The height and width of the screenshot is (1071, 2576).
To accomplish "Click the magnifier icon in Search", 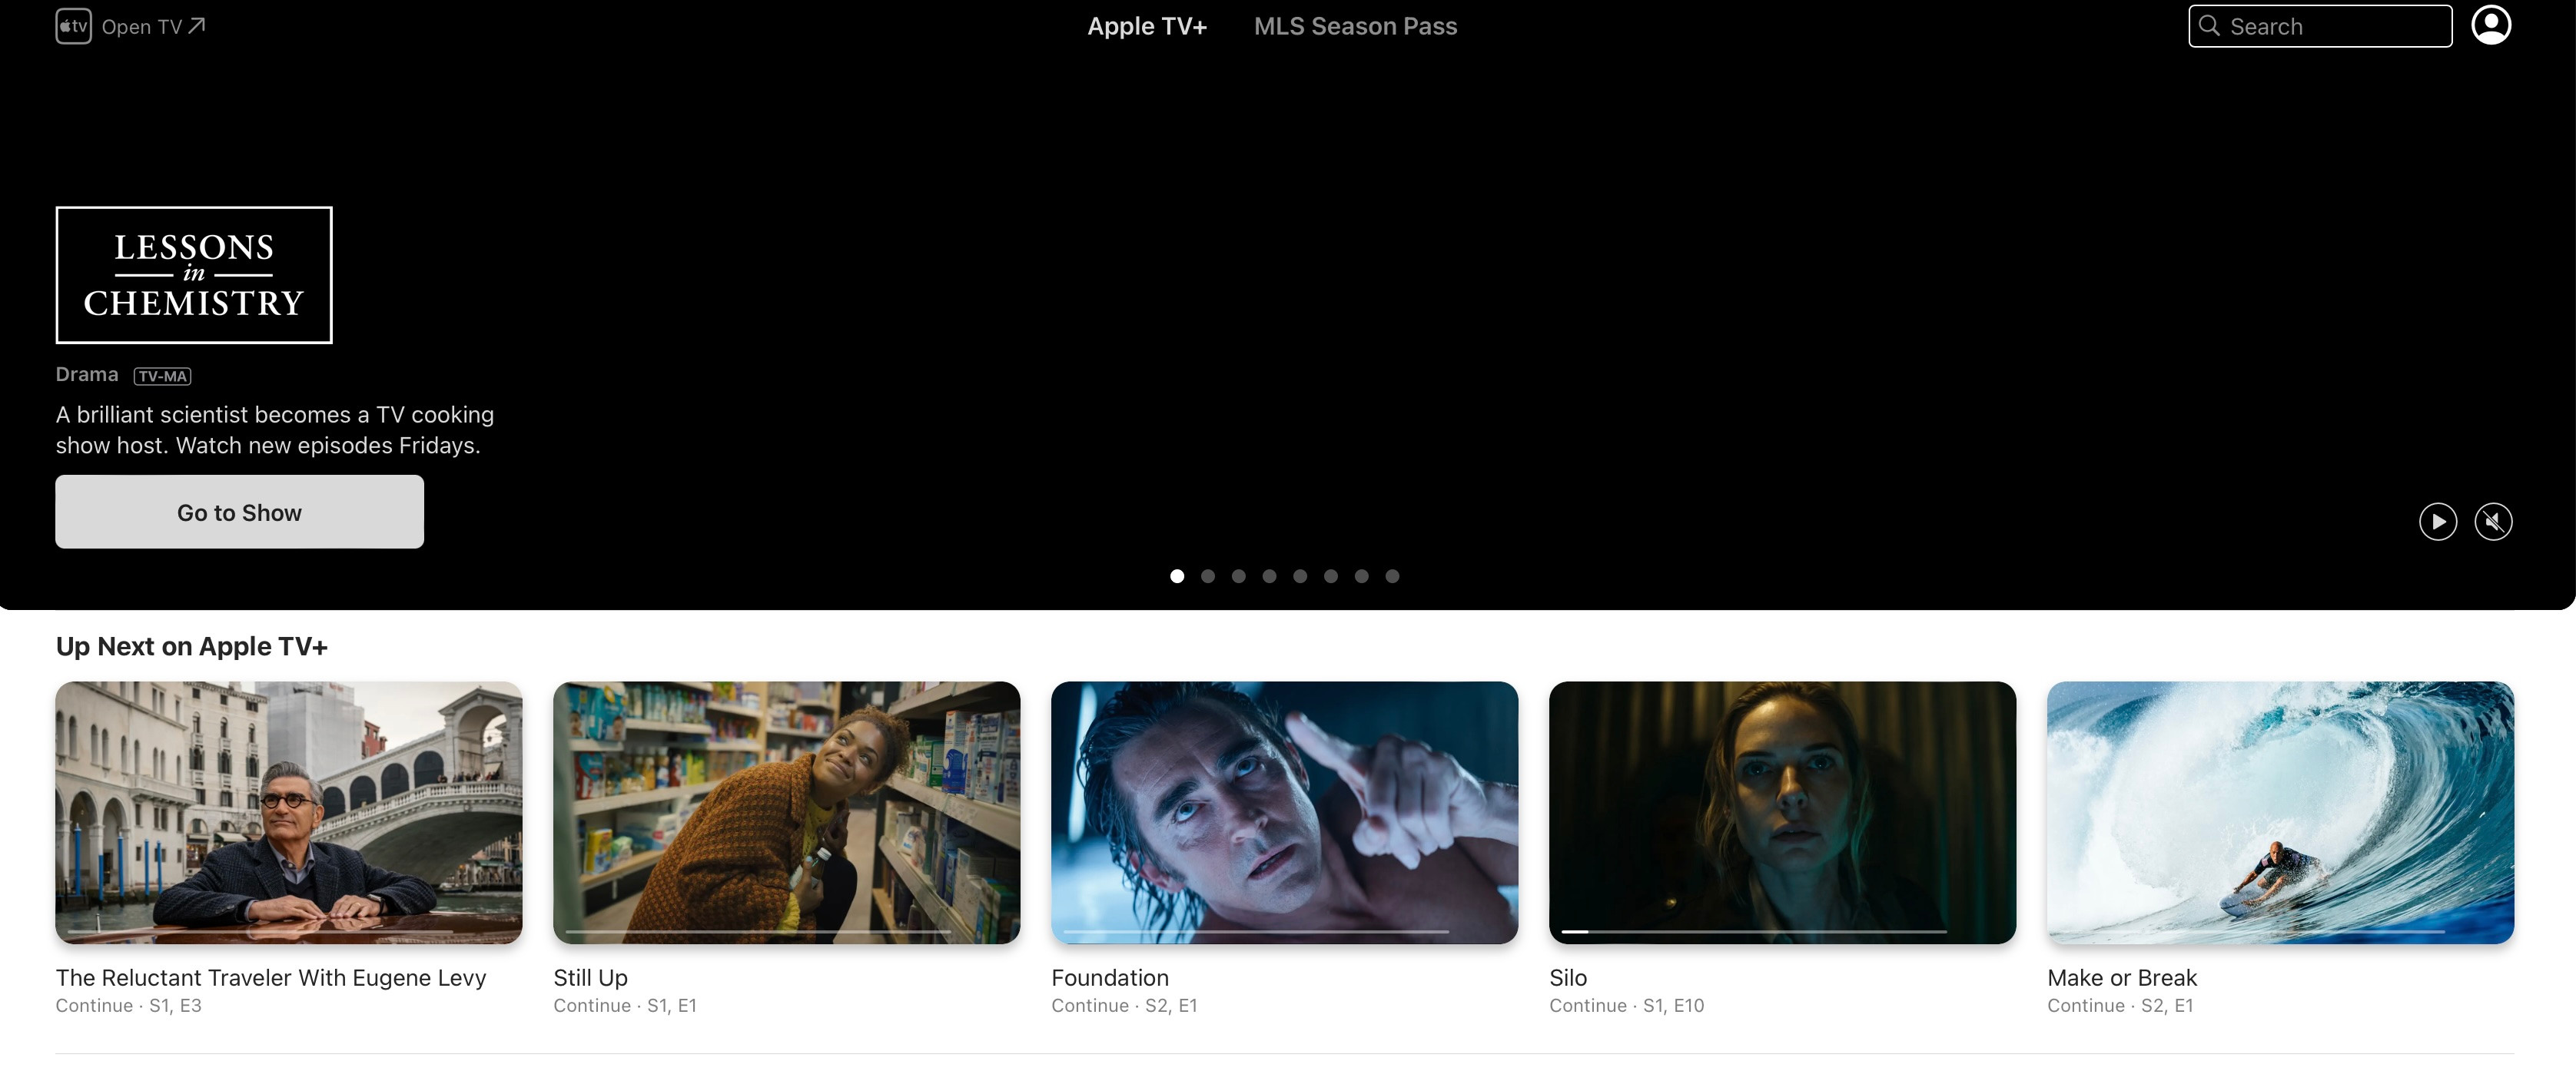I will (x=2209, y=26).
